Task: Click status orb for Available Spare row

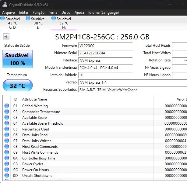Action: (x=7, y=117)
